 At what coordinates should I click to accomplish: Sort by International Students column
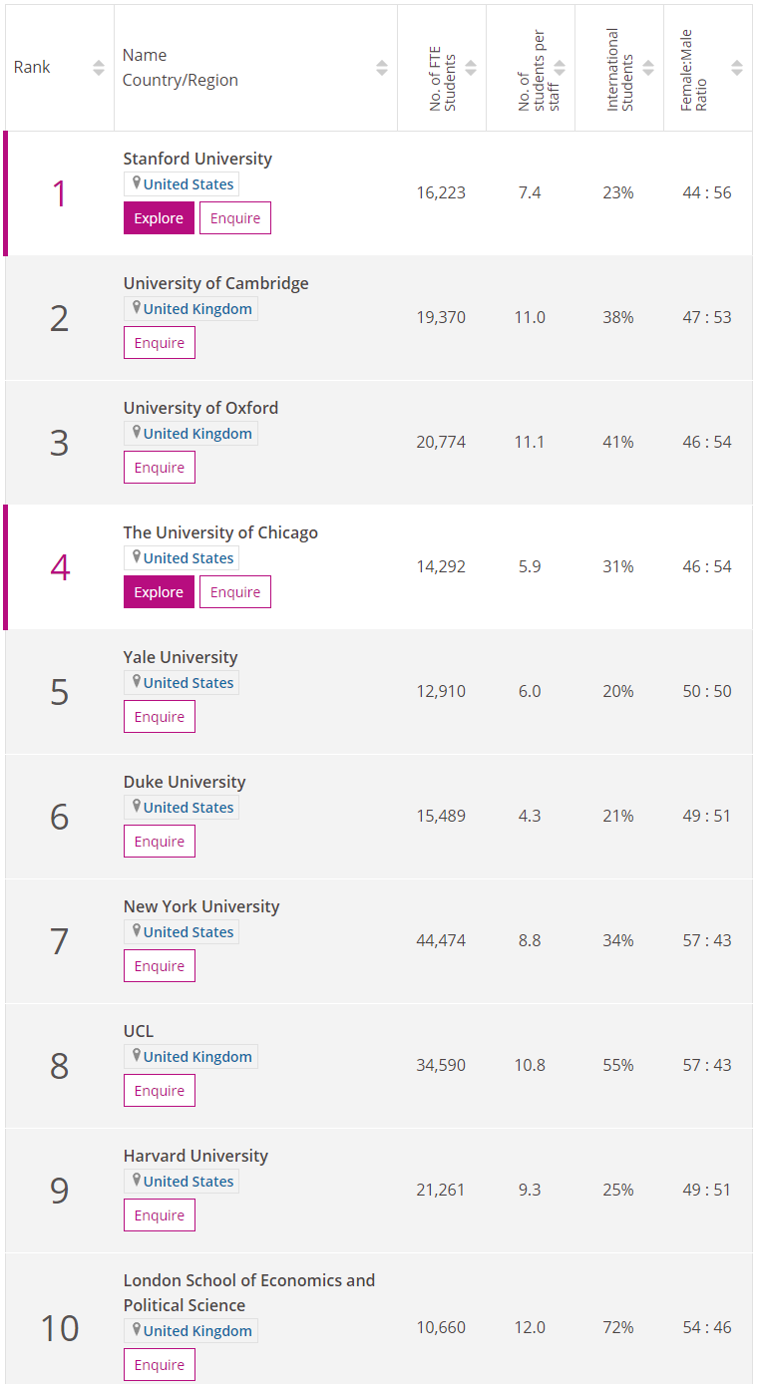(x=648, y=68)
